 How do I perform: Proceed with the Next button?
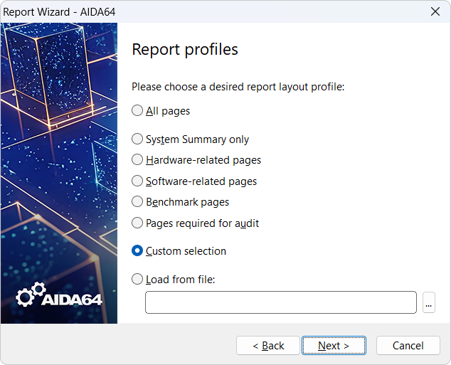[x=334, y=346]
